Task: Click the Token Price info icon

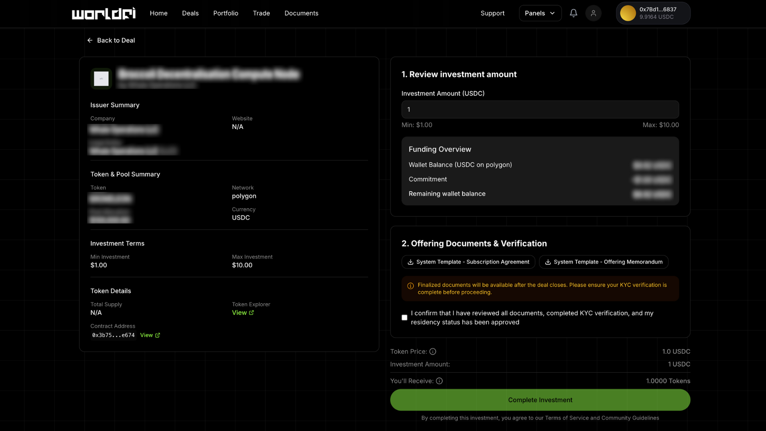Action: pyautogui.click(x=433, y=352)
